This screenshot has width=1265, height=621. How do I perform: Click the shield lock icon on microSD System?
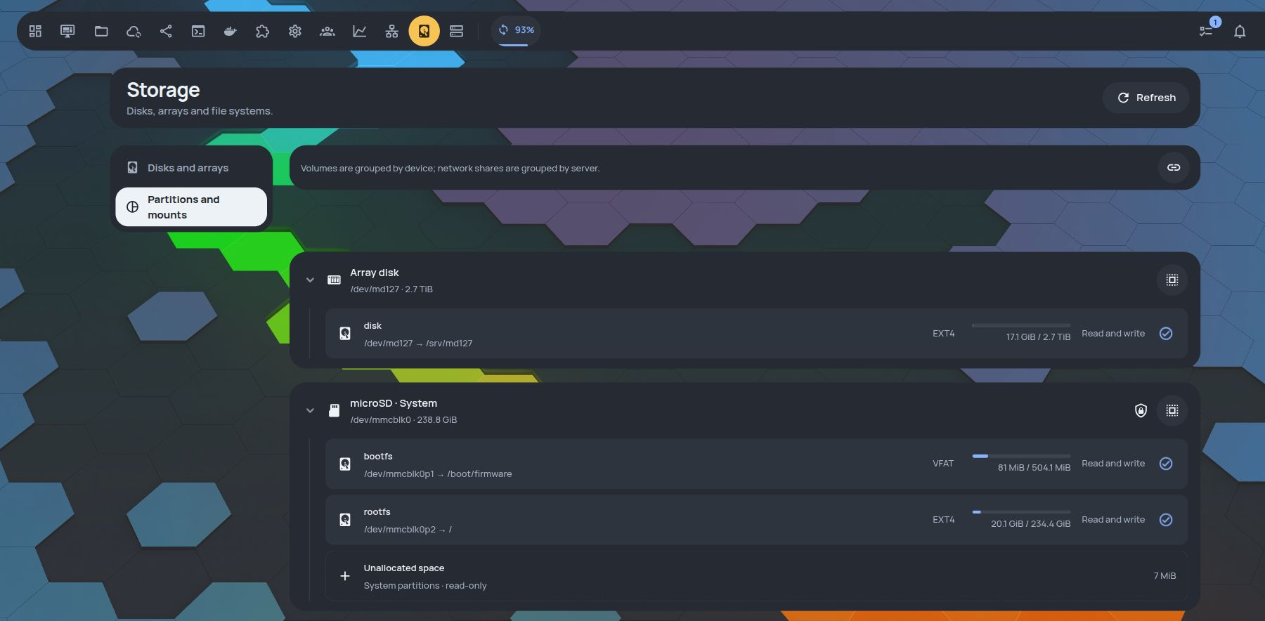point(1141,410)
